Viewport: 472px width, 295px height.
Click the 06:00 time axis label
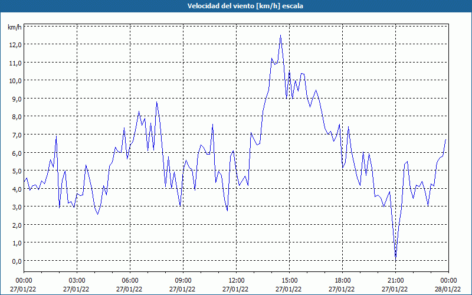[x=130, y=281]
